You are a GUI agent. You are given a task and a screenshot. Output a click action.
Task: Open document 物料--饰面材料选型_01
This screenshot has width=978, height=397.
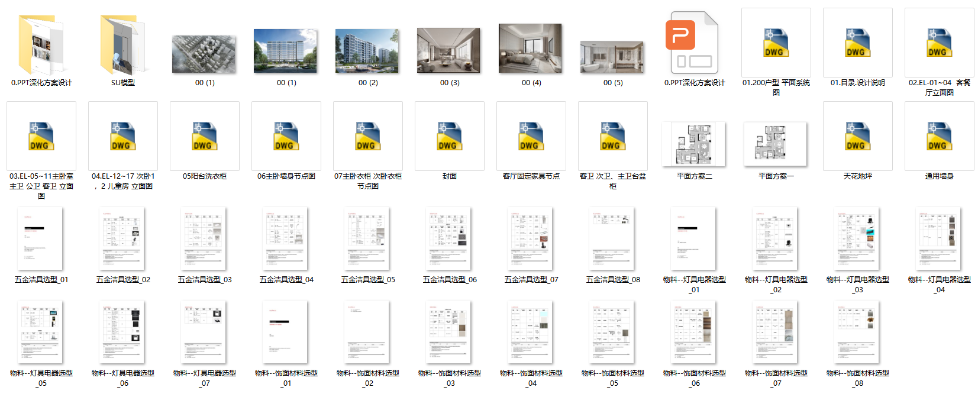coord(285,332)
